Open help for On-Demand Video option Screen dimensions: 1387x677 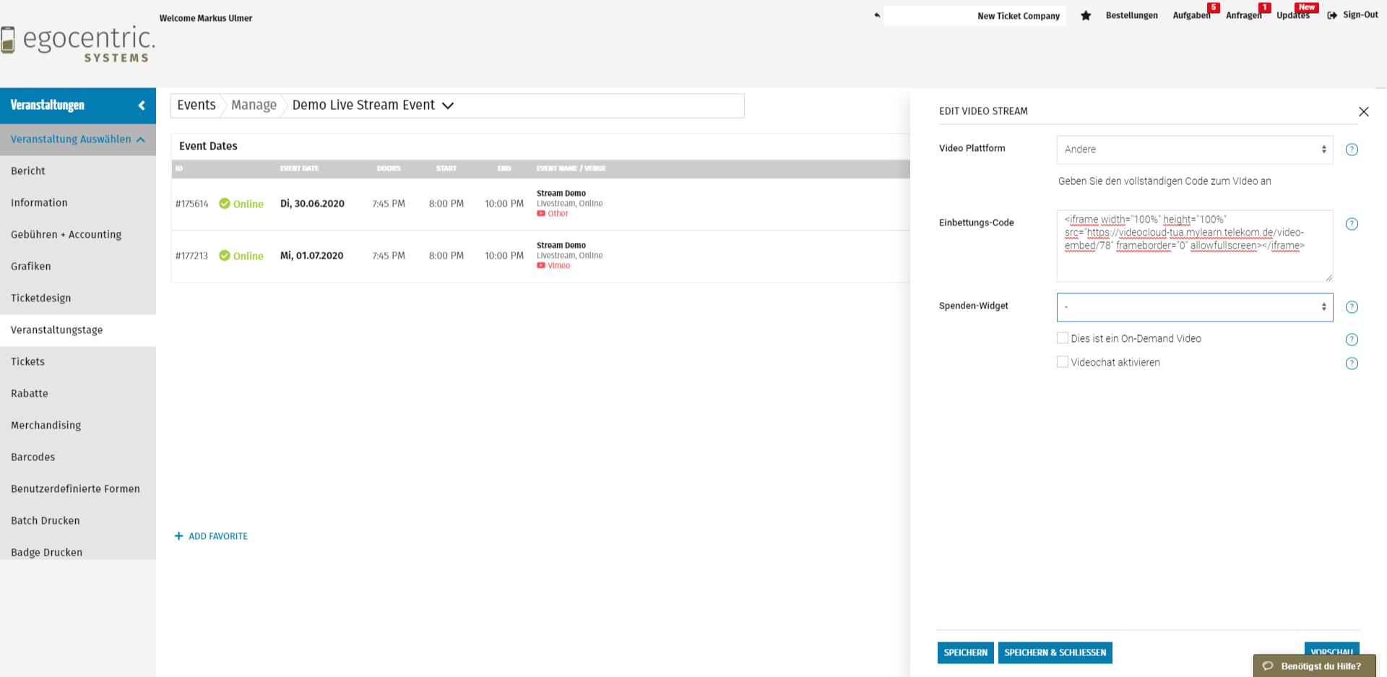pos(1352,340)
